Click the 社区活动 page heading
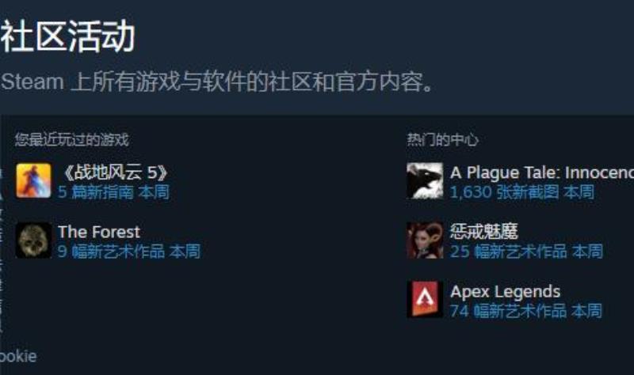 [67, 36]
